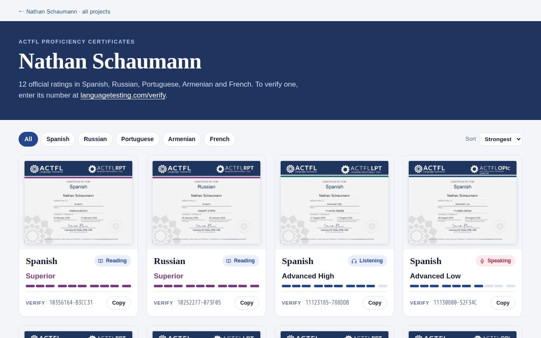541x338 pixels.
Task: Click the headphones icon on the Listening badge
Action: 354,261
